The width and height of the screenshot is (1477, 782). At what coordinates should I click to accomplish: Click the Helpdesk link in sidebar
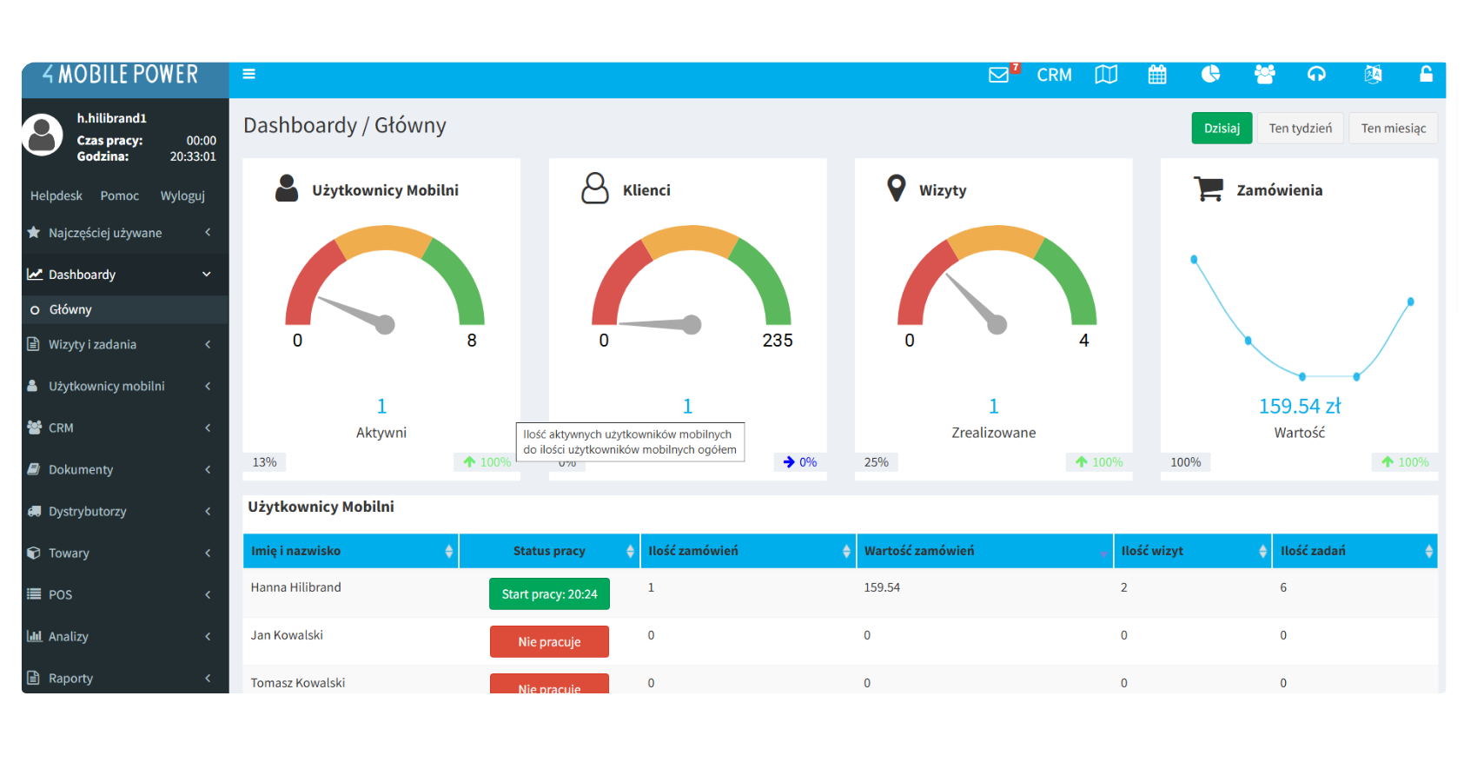coord(56,196)
